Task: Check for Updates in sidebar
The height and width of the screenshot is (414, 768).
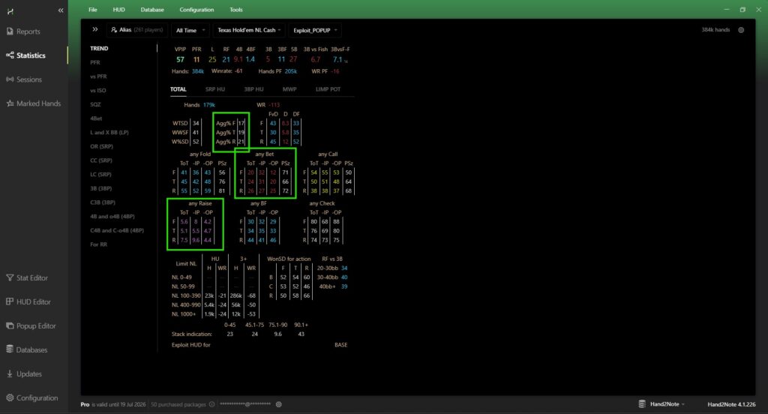Action: [x=28, y=373]
